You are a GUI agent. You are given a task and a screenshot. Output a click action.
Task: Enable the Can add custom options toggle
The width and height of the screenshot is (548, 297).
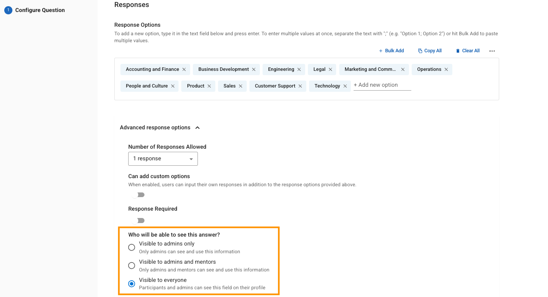coord(138,195)
